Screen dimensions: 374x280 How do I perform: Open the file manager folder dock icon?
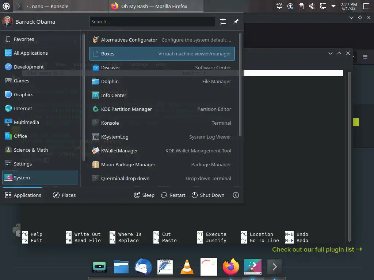121,267
